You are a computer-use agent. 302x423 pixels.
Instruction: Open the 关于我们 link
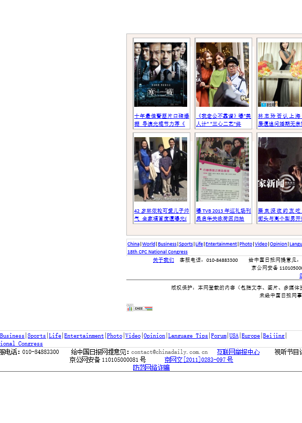point(164,260)
